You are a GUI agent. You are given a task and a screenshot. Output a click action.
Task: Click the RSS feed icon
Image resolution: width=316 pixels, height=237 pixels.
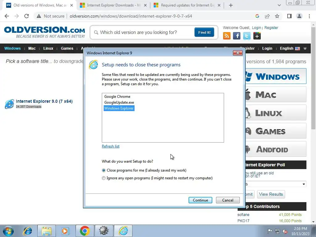click(x=227, y=36)
